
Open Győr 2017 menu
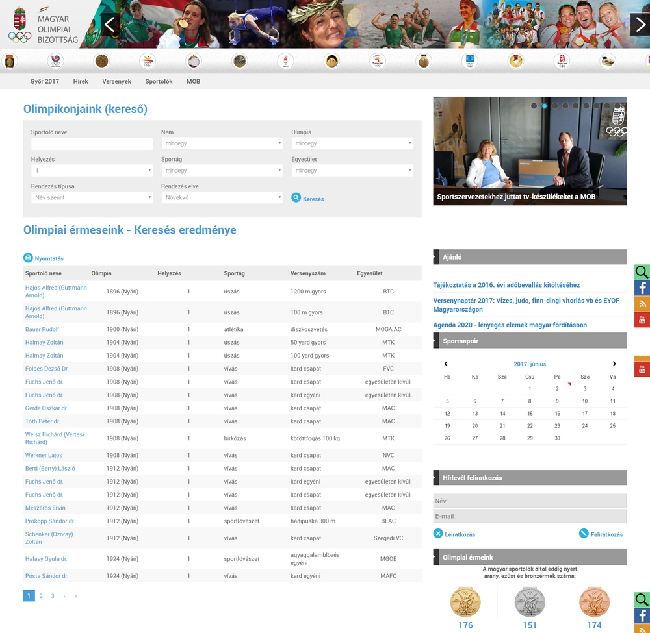click(x=45, y=82)
